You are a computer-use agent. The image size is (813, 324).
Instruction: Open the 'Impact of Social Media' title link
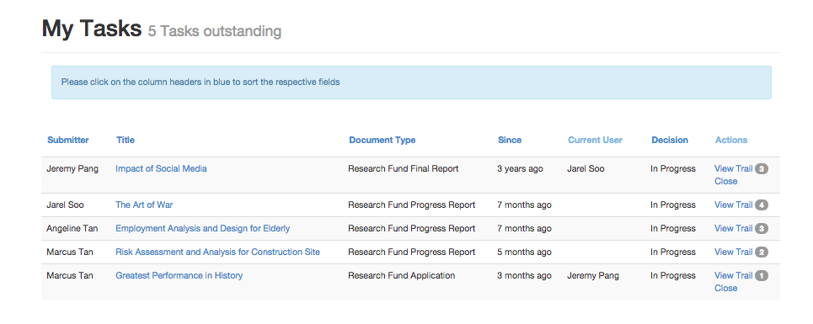161,168
